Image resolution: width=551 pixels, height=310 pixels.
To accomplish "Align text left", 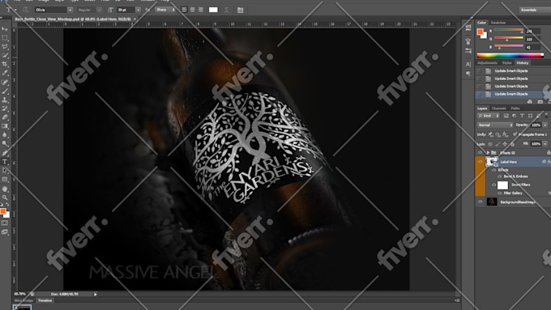I will pyautogui.click(x=185, y=10).
